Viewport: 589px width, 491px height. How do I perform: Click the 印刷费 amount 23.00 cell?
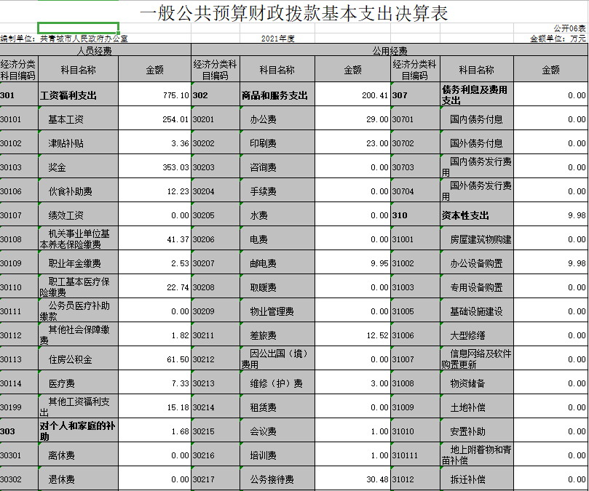(x=352, y=143)
